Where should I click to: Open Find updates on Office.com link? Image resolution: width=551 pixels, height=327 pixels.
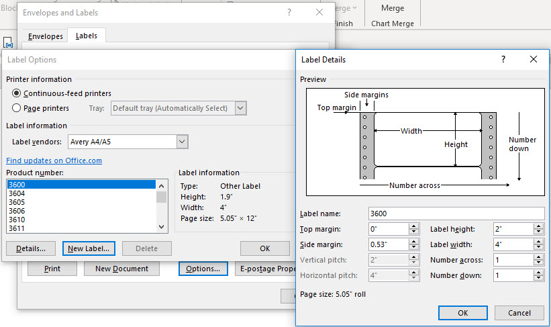pyautogui.click(x=54, y=160)
